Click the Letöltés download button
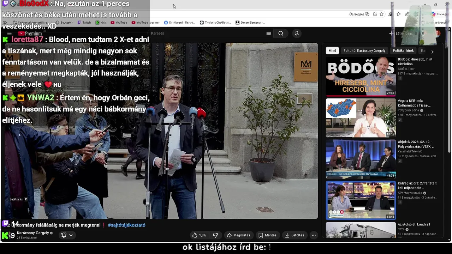 coord(295,235)
